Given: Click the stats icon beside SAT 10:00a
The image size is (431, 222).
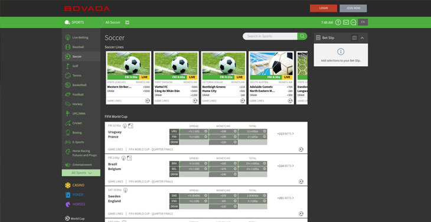Looking at the screenshot, I should (125, 190).
